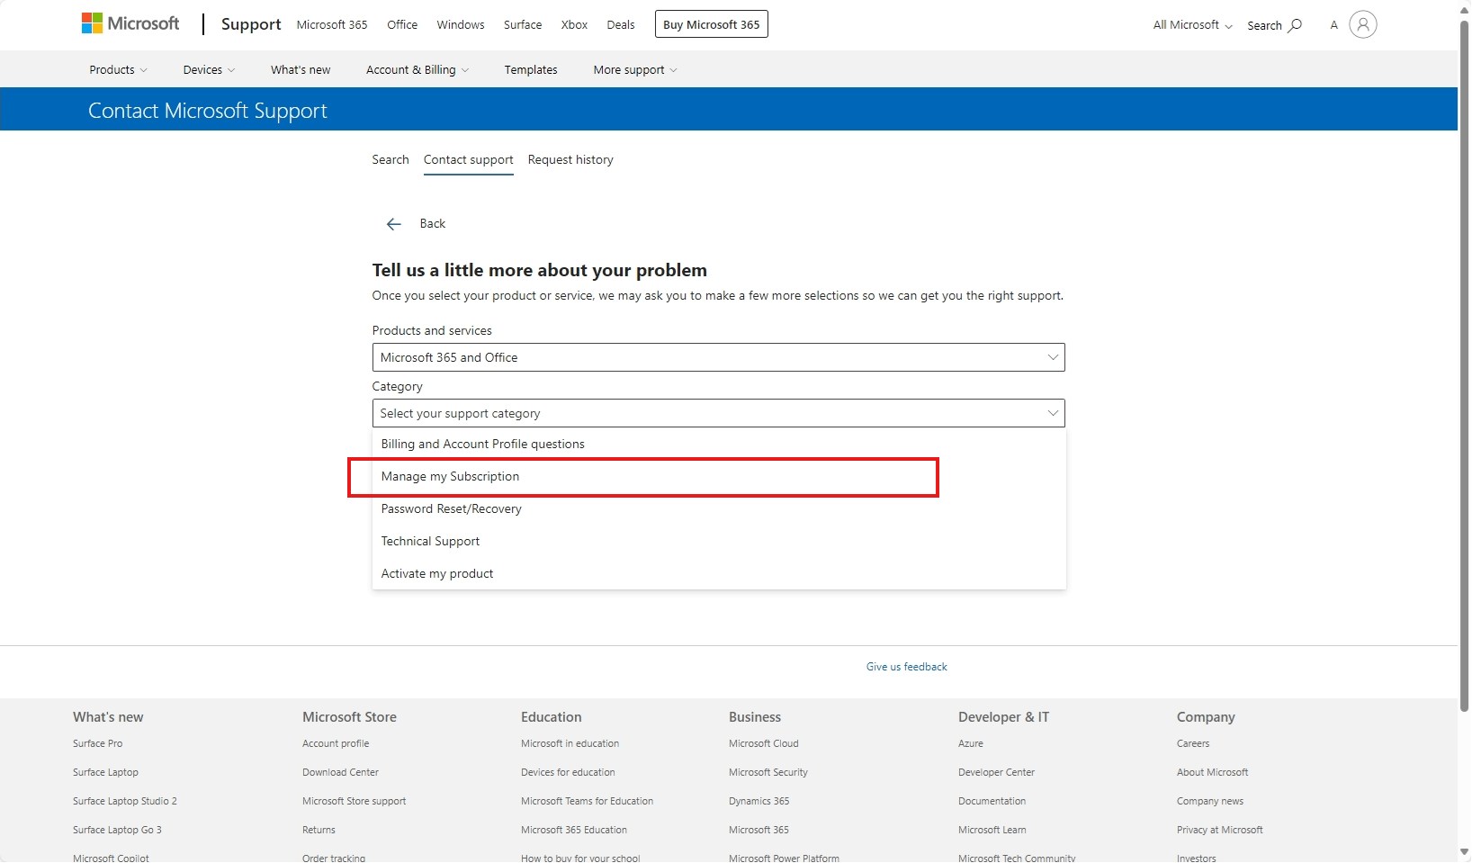Open the Request history tab
The height and width of the screenshot is (863, 1472).
click(x=570, y=159)
